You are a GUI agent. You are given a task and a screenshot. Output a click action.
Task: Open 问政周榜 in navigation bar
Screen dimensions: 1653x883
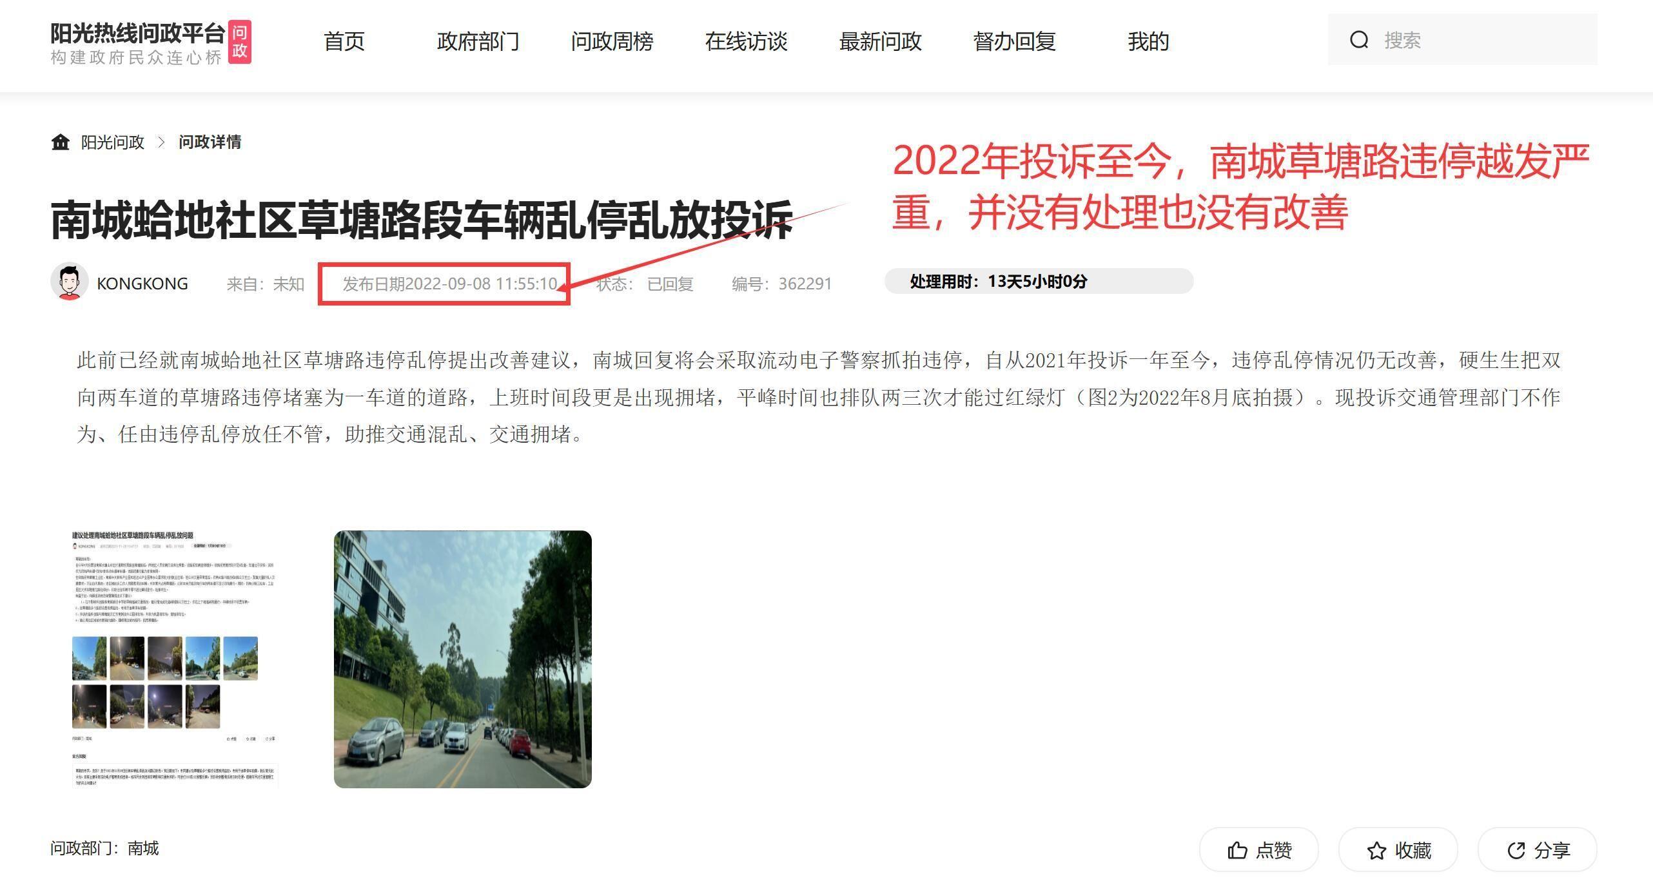(x=612, y=41)
